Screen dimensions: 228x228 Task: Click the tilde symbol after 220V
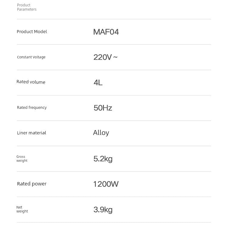point(115,57)
